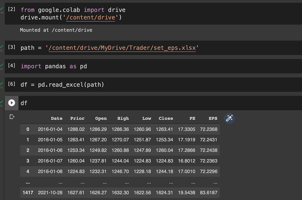Select the EPS column header
The image size is (302, 200).
coord(213,118)
